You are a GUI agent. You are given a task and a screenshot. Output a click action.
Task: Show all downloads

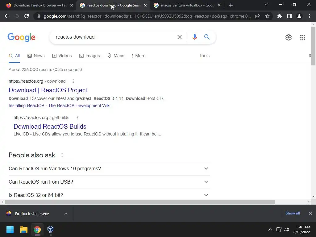[x=293, y=213]
